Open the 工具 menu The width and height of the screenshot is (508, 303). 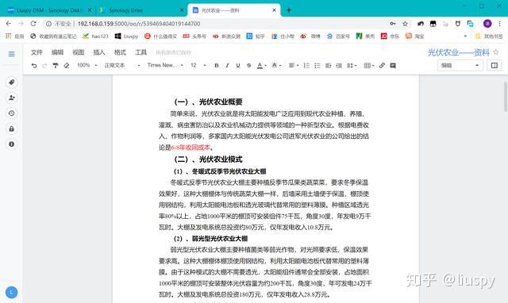[140, 52]
